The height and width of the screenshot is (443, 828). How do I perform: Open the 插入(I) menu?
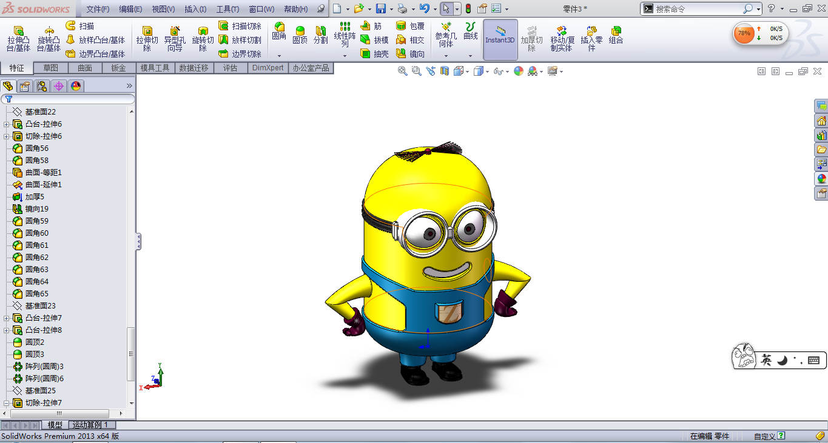click(x=195, y=9)
